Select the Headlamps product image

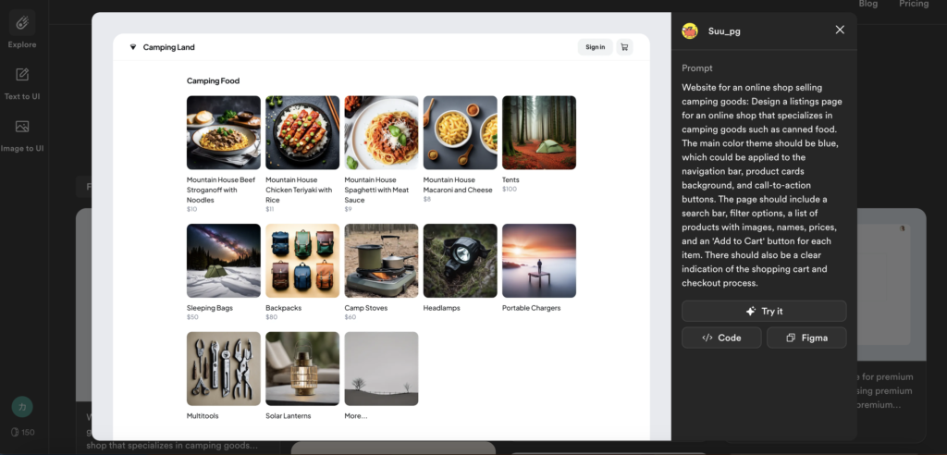[x=461, y=261]
